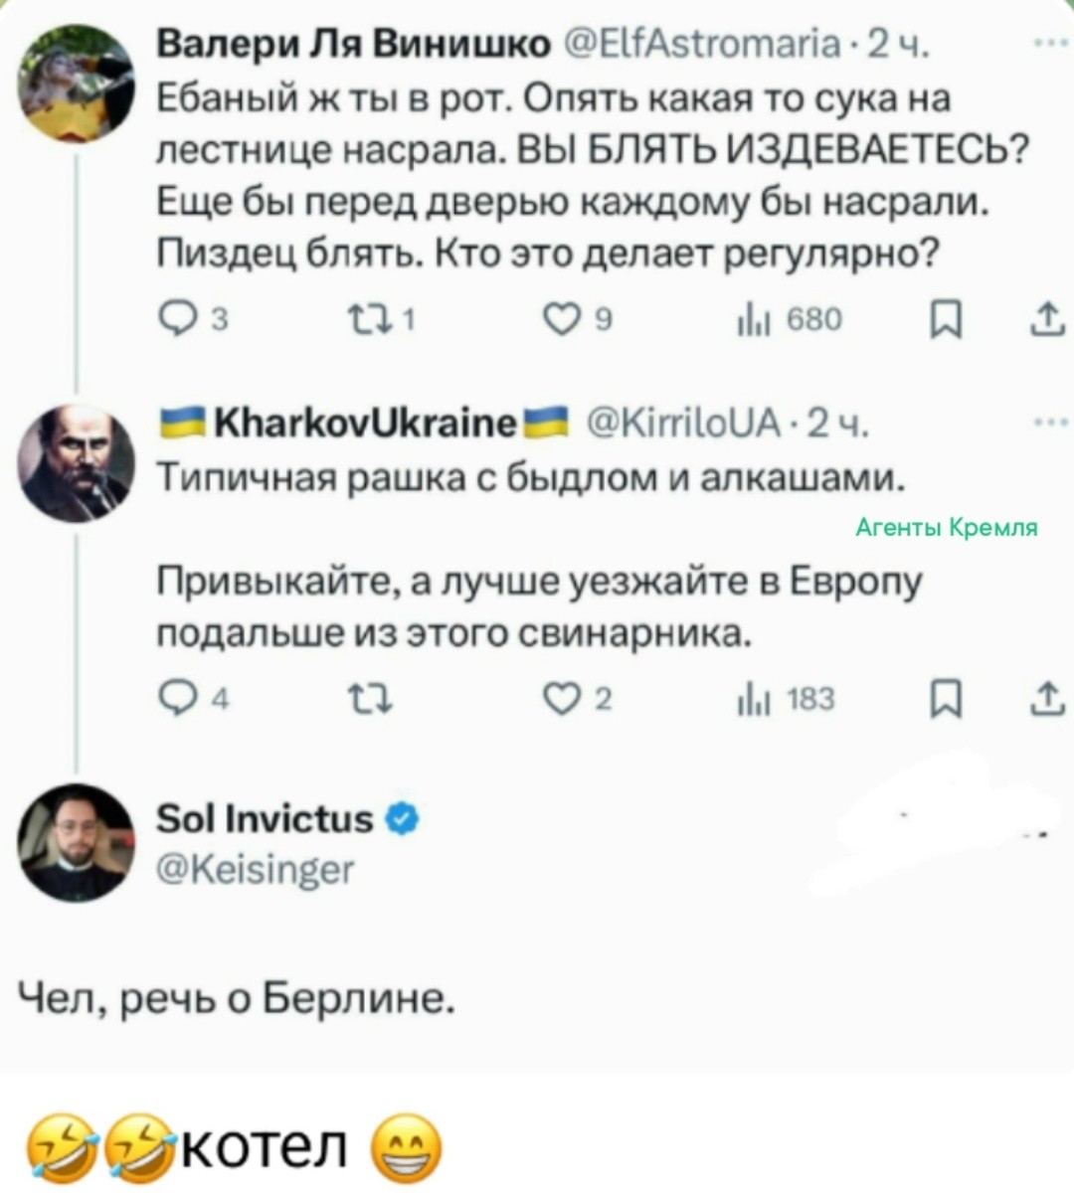This screenshot has width=1074, height=1201.
Task: View analytics showing 680 views
Action: pos(744,319)
